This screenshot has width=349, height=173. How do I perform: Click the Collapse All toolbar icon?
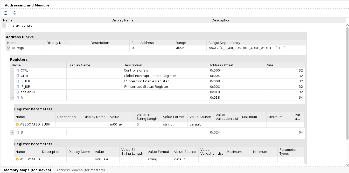pyautogui.click(x=6, y=13)
